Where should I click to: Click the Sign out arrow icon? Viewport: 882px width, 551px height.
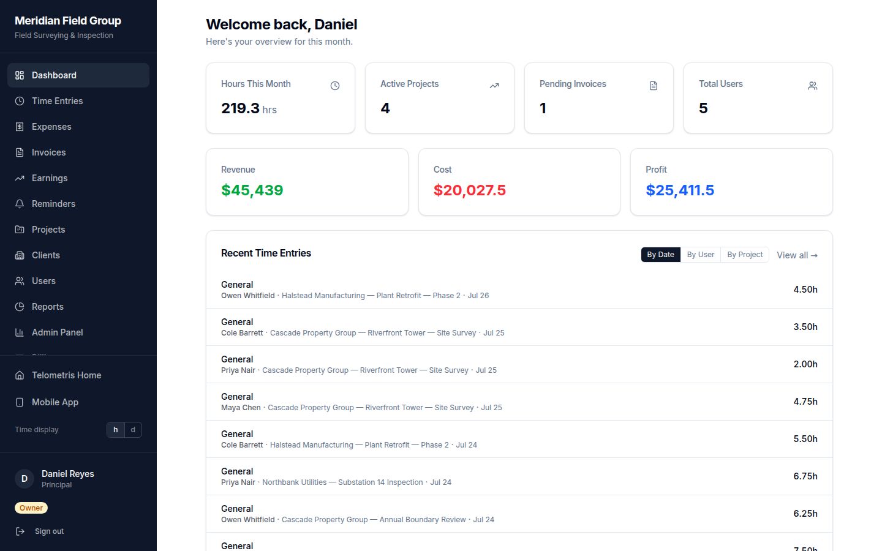point(20,531)
